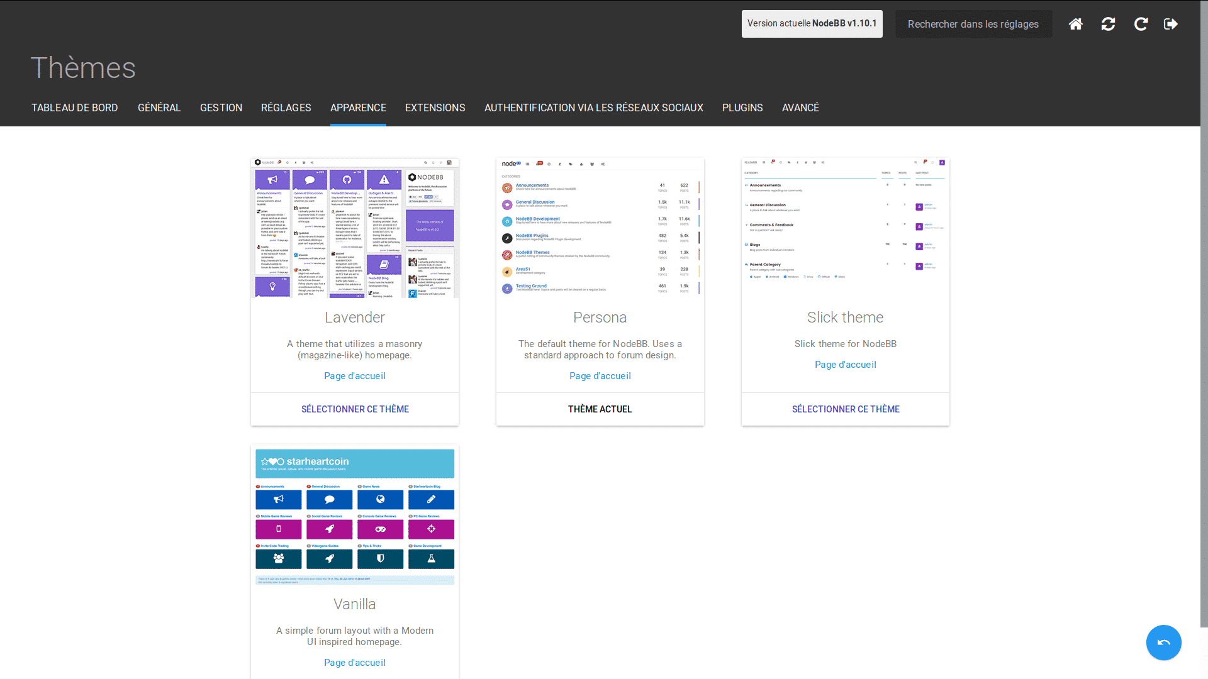Screen dimensions: 1208x679
Task: Open Persona theme homepage link
Action: click(600, 376)
